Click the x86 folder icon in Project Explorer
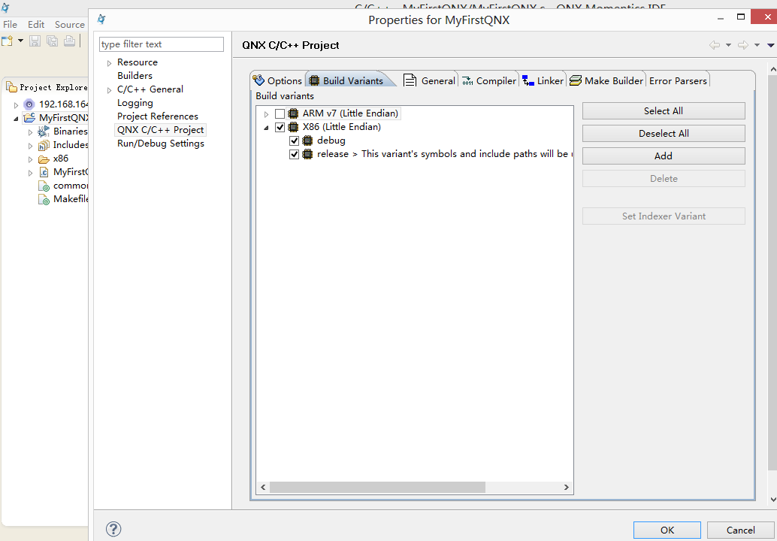The image size is (777, 541). 44,159
